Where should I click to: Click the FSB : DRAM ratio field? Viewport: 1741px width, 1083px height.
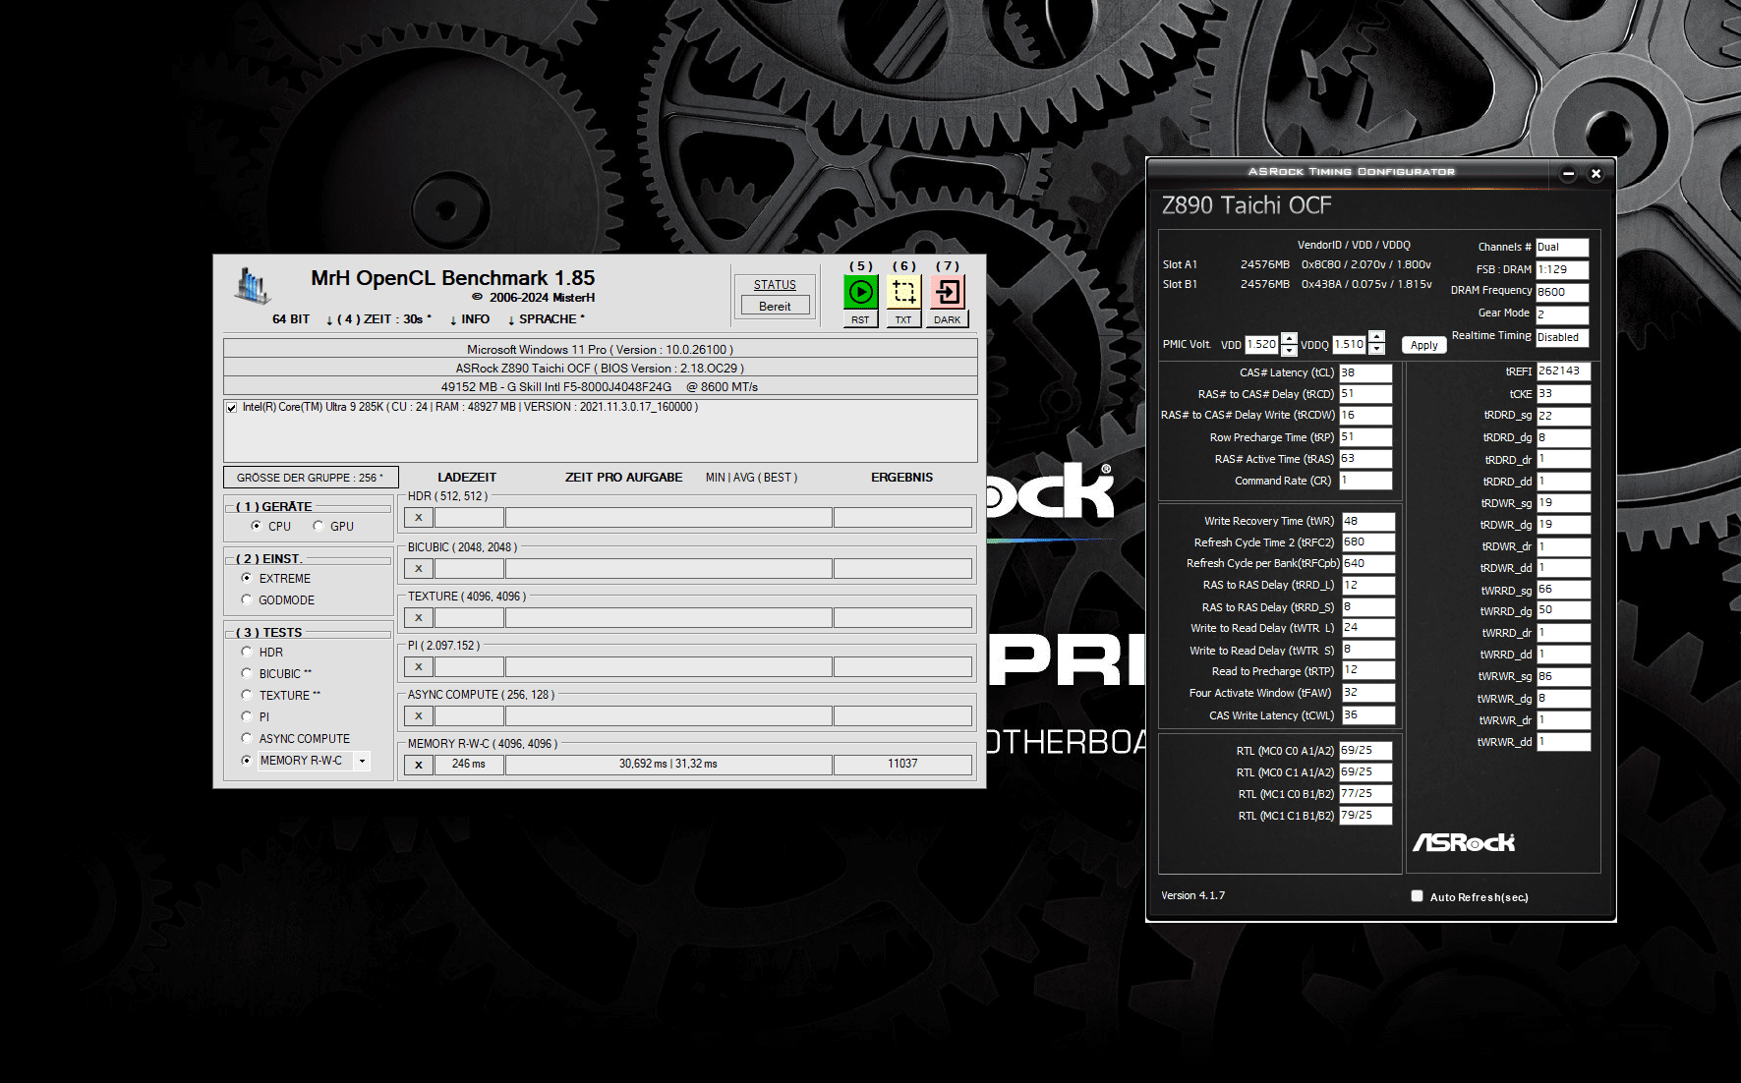pos(1562,270)
